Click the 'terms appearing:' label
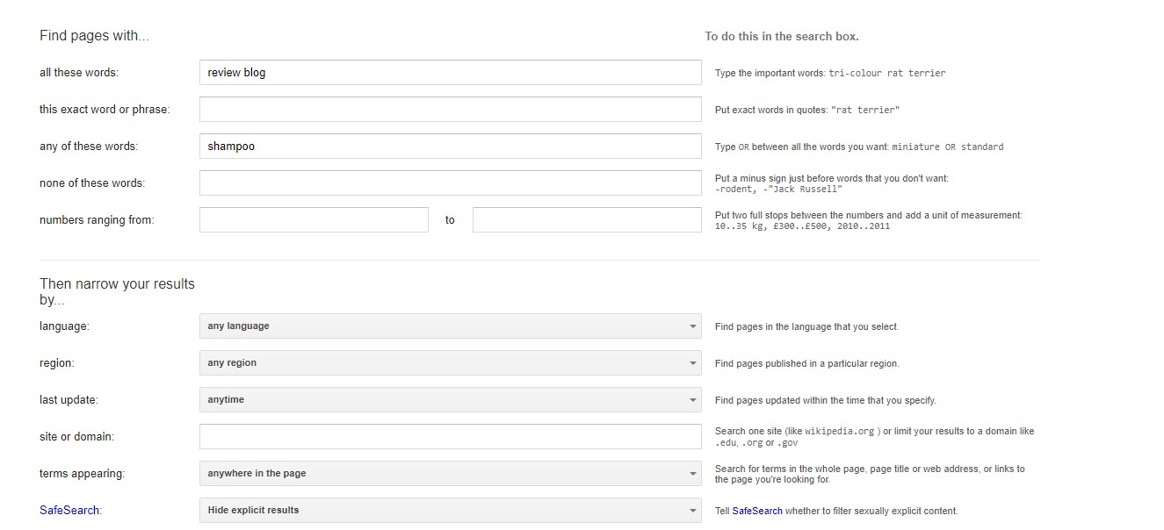 tap(83, 473)
